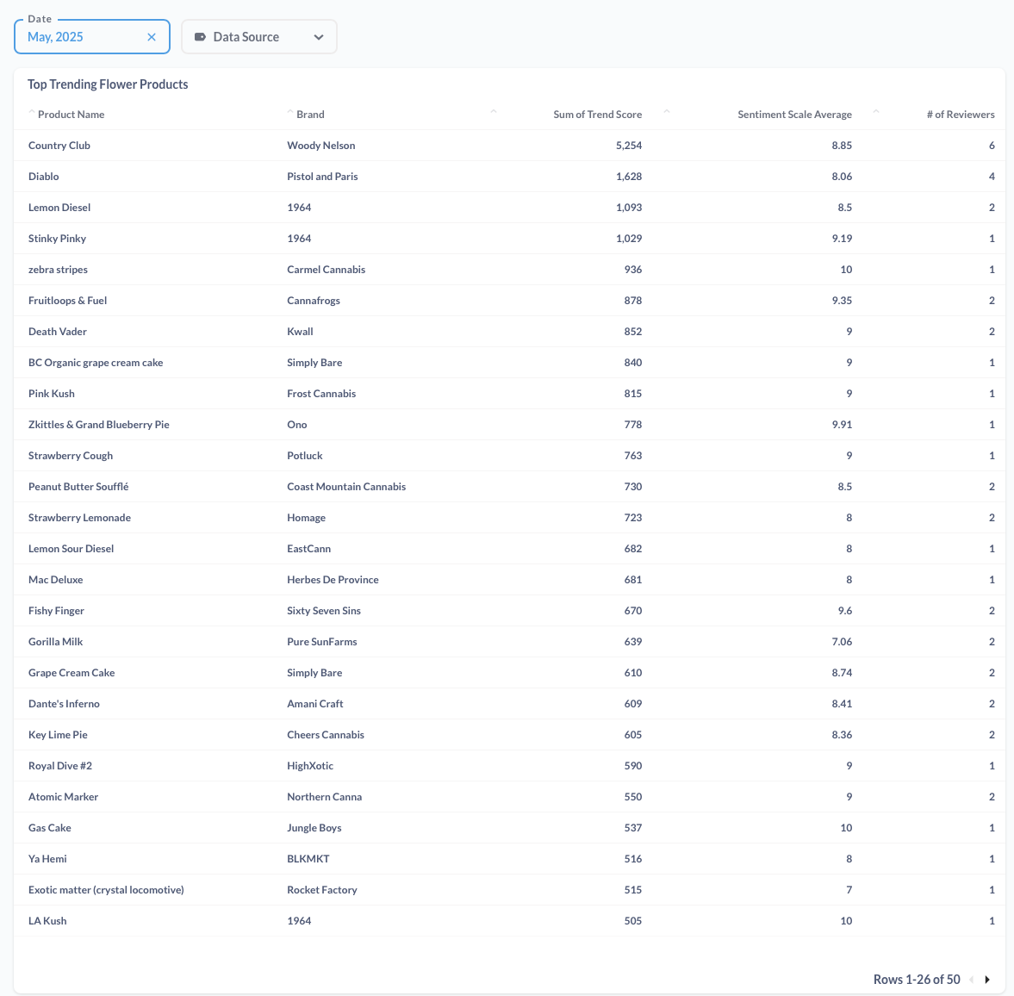Click the Cannafrogs brand cell
This screenshot has width=1014, height=996.
pos(314,301)
